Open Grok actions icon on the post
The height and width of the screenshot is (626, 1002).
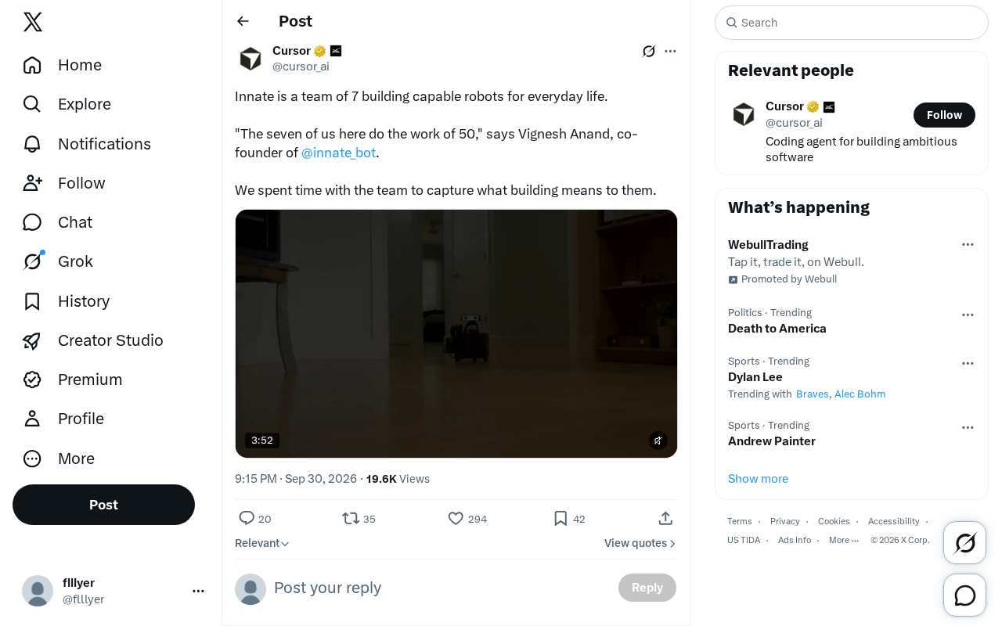click(649, 51)
